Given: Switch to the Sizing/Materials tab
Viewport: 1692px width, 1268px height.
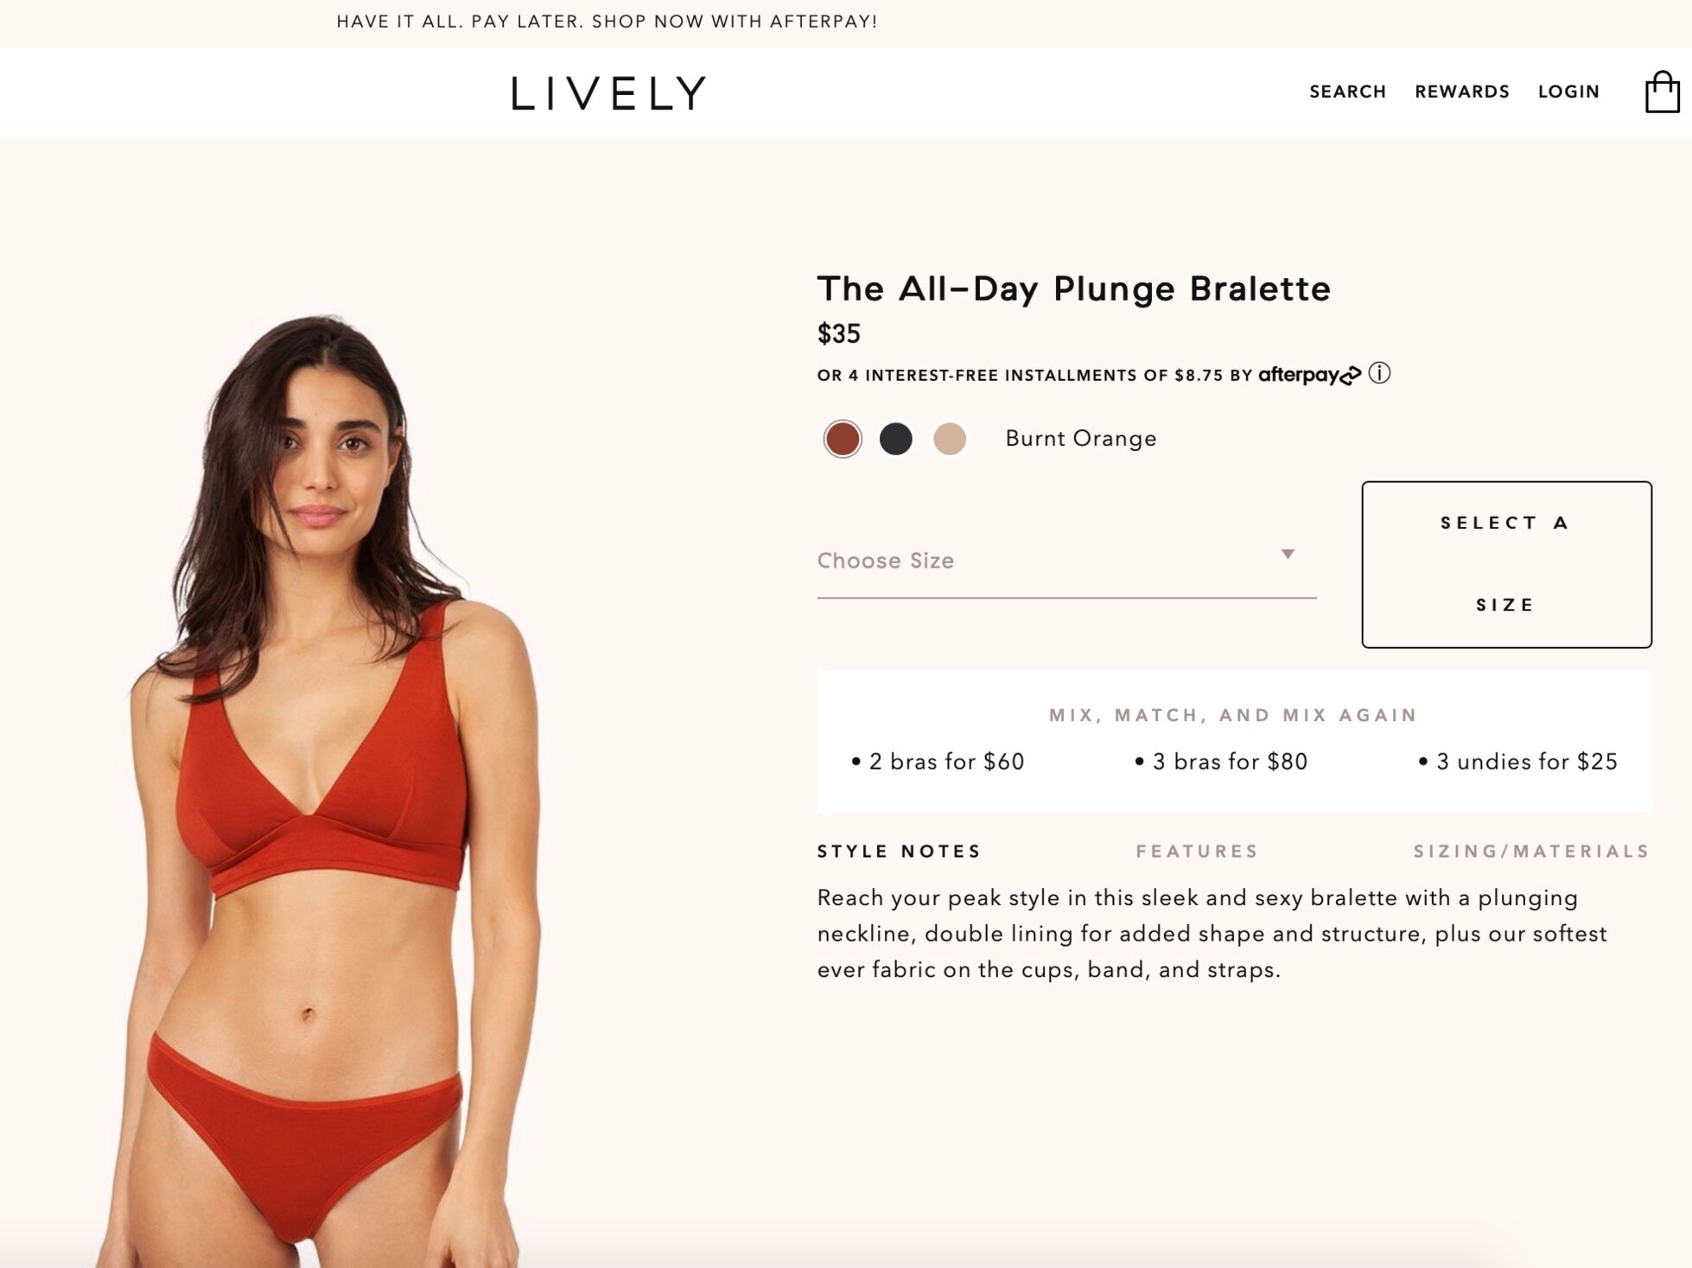Looking at the screenshot, I should click(x=1531, y=851).
